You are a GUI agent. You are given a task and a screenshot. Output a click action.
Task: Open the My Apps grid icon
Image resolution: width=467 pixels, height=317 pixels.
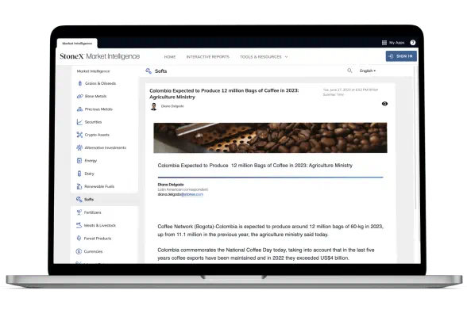point(384,43)
